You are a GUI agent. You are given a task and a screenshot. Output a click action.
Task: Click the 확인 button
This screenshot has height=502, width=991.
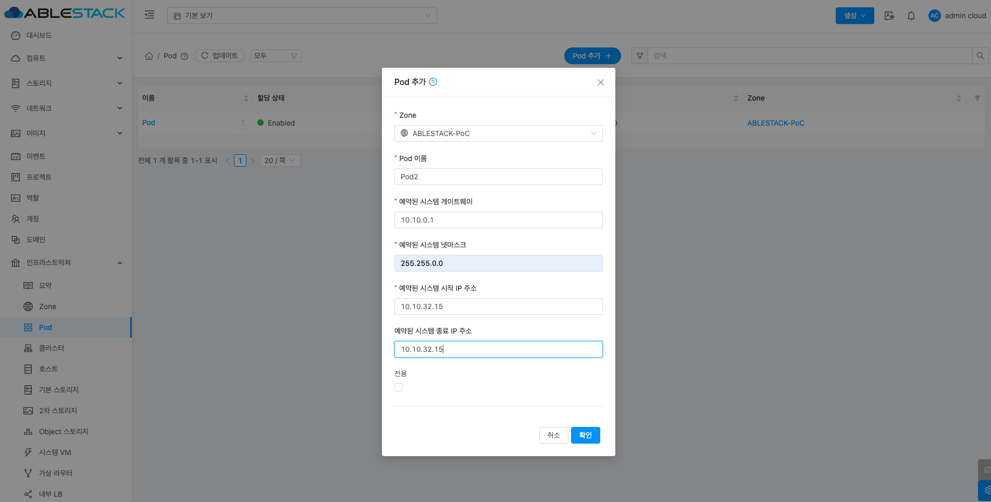[x=585, y=435]
